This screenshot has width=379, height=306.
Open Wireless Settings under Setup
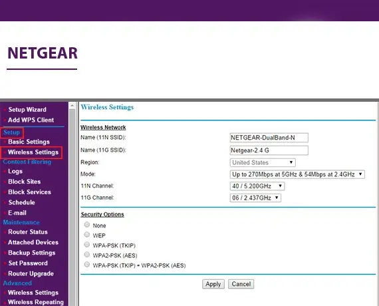tap(33, 152)
